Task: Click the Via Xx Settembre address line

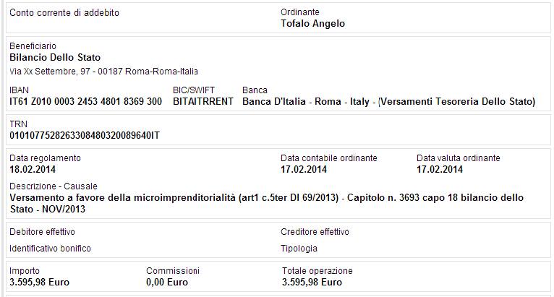Action: pos(103,72)
